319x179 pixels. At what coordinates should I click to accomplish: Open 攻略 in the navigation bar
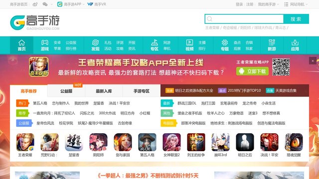tap(120, 49)
